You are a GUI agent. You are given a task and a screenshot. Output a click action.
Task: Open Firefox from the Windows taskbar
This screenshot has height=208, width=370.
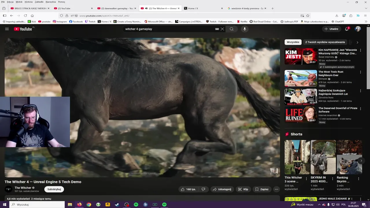click(x=79, y=205)
